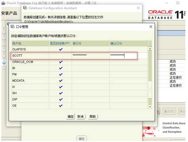The width and height of the screenshot is (188, 142).
Task: Toggle lock checkmark for ORACLE_OCM account
Action: coord(61,62)
